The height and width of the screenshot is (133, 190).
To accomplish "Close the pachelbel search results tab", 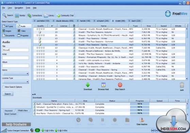I will point(34,21).
